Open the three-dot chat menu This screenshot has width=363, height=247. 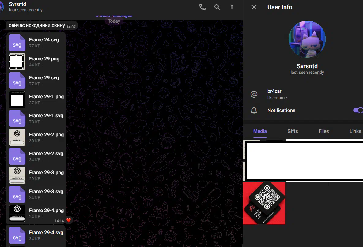(232, 7)
